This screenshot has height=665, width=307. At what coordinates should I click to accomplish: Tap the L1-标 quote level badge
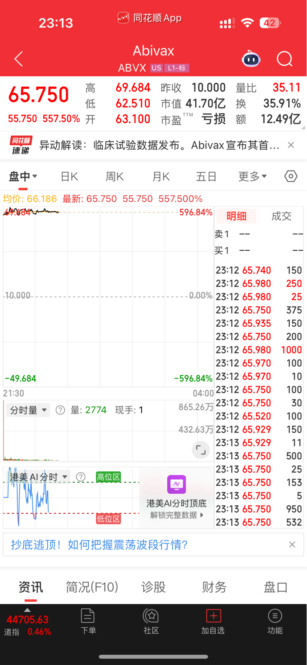(177, 68)
